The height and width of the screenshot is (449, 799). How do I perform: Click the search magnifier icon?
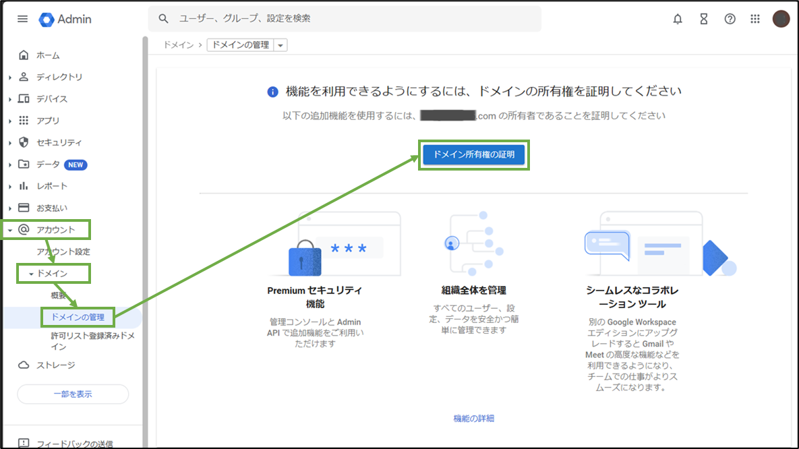(x=163, y=18)
